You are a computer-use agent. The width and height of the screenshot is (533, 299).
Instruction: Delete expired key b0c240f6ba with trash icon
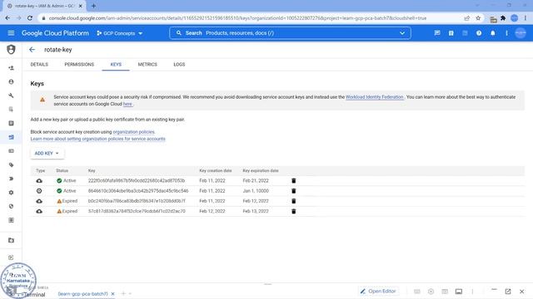coord(294,201)
